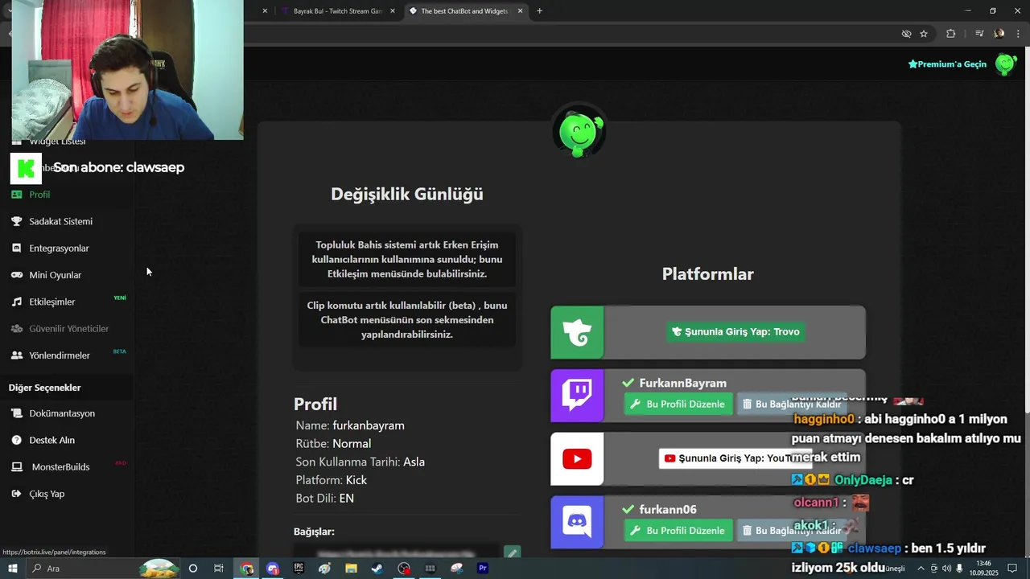Click the crossed-eye icon in address bar
The image size is (1030, 579).
[906, 34]
